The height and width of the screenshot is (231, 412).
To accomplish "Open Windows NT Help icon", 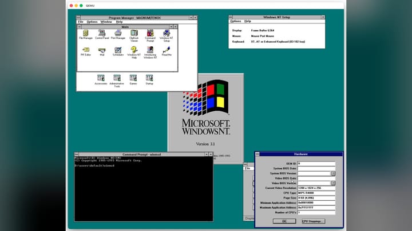I will (x=134, y=52).
